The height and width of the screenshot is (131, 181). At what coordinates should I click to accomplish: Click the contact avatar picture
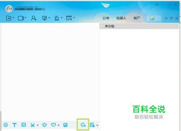coord(9,9)
